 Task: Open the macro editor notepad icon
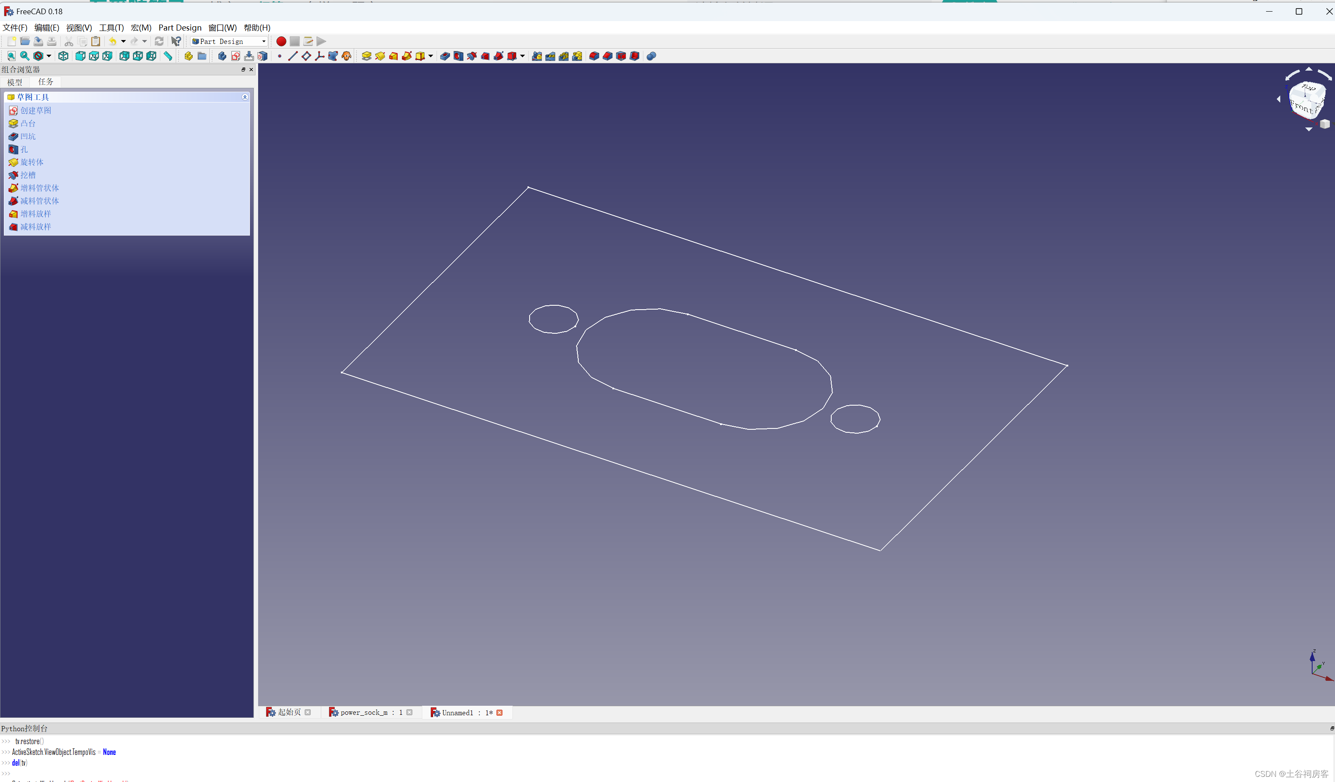click(x=308, y=41)
